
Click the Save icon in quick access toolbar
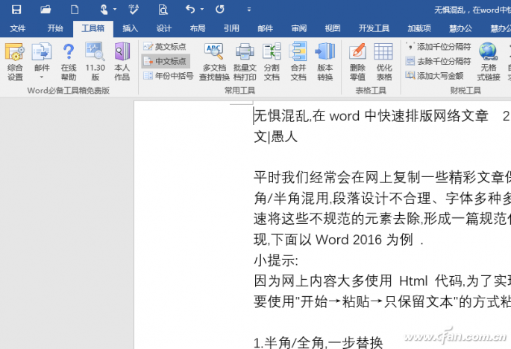(x=16, y=10)
